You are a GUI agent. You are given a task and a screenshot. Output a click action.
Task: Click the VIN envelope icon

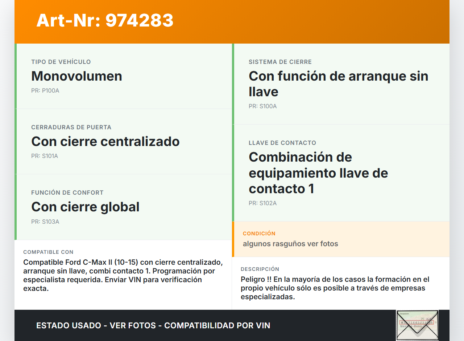(x=417, y=325)
